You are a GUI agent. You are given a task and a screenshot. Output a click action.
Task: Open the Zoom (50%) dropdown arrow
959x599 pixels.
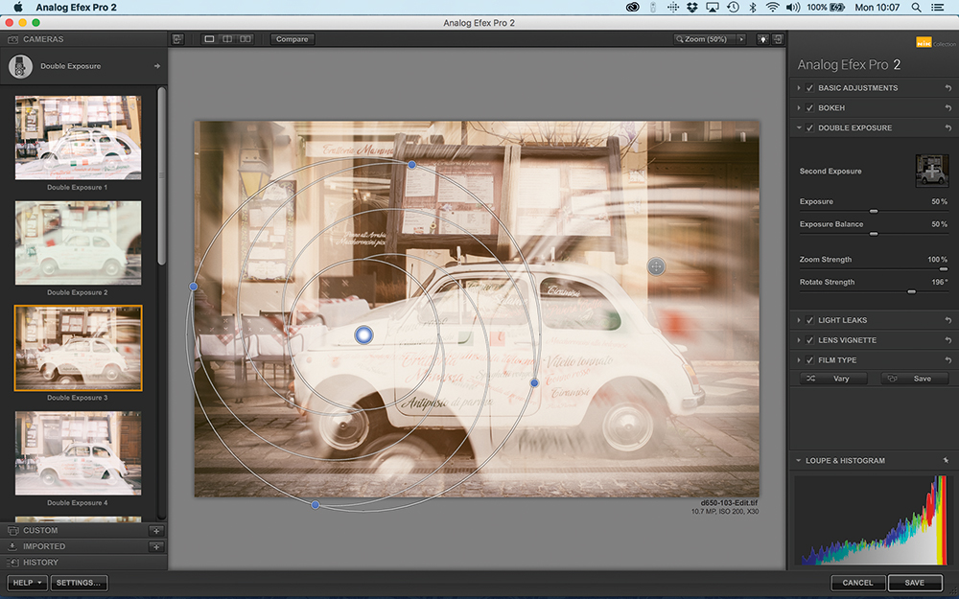tap(741, 39)
